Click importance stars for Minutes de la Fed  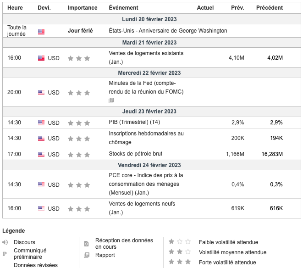pyautogui.click(x=79, y=93)
